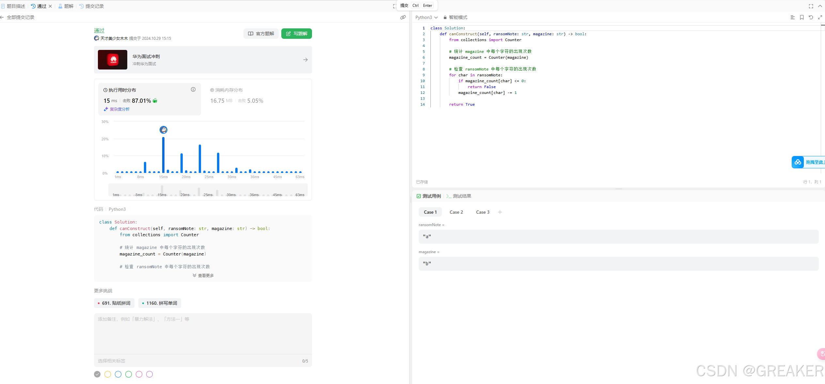
Task: Select the yellow color tag circle
Action: 108,374
